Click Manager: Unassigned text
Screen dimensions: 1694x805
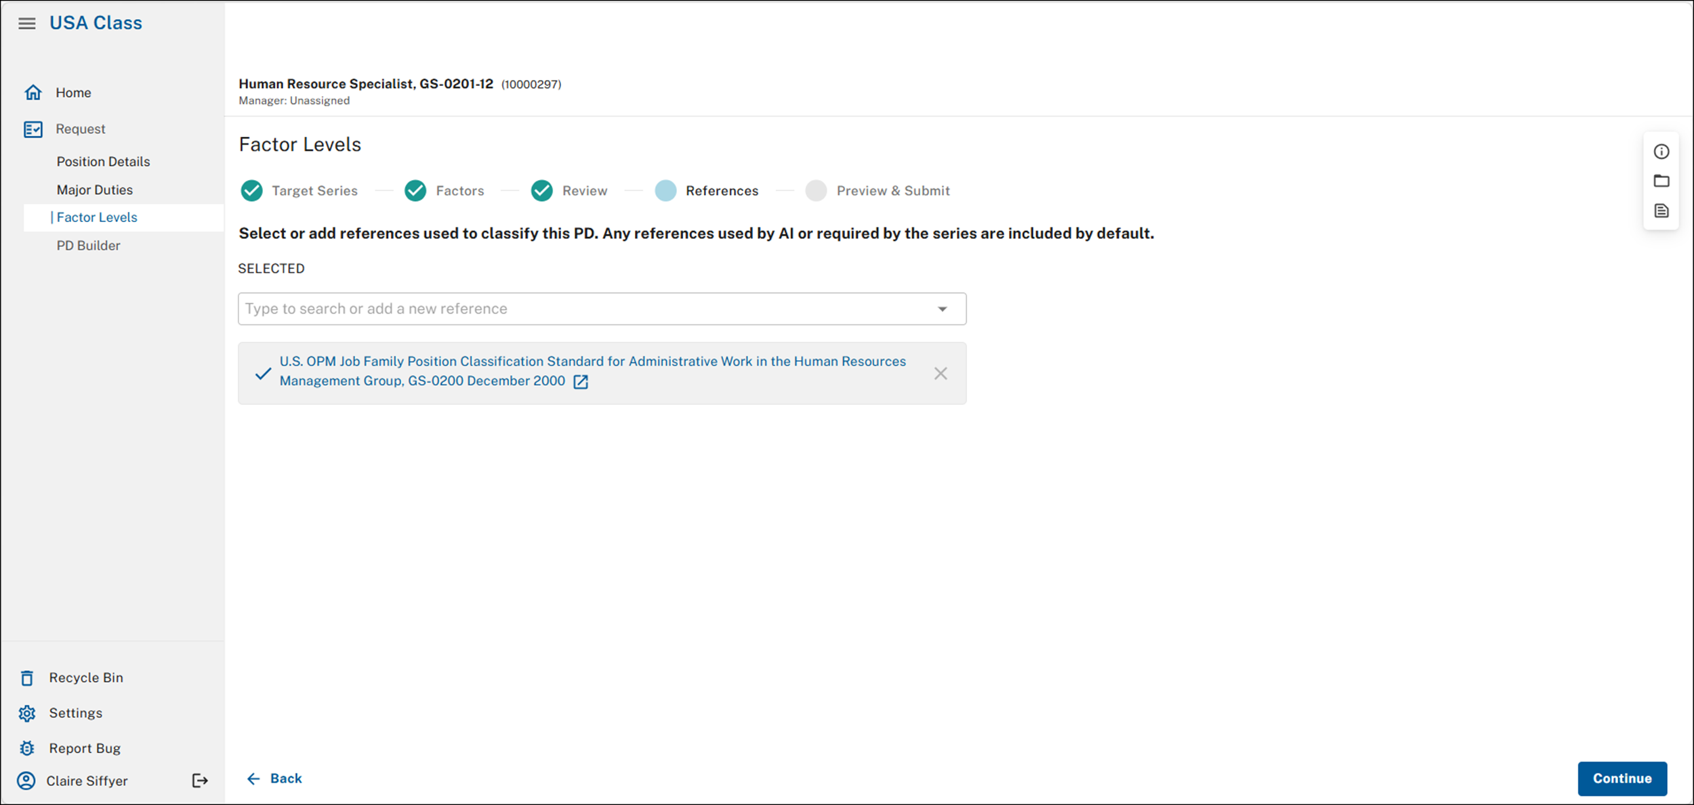(x=294, y=101)
